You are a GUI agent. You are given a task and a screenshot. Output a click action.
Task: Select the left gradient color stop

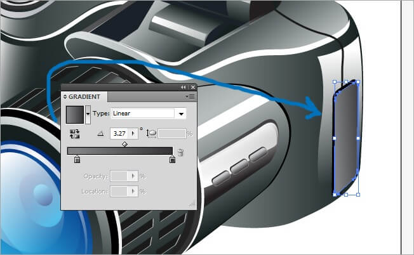pyautogui.click(x=77, y=159)
